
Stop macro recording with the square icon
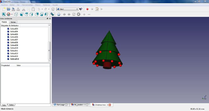tap(92, 9)
